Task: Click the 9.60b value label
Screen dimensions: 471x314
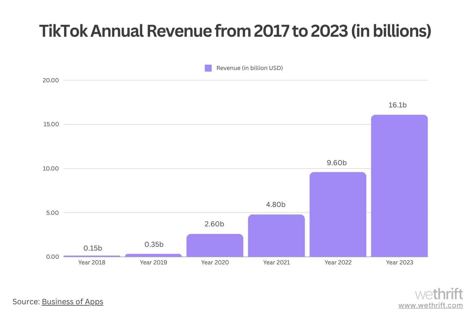Action: click(x=337, y=163)
